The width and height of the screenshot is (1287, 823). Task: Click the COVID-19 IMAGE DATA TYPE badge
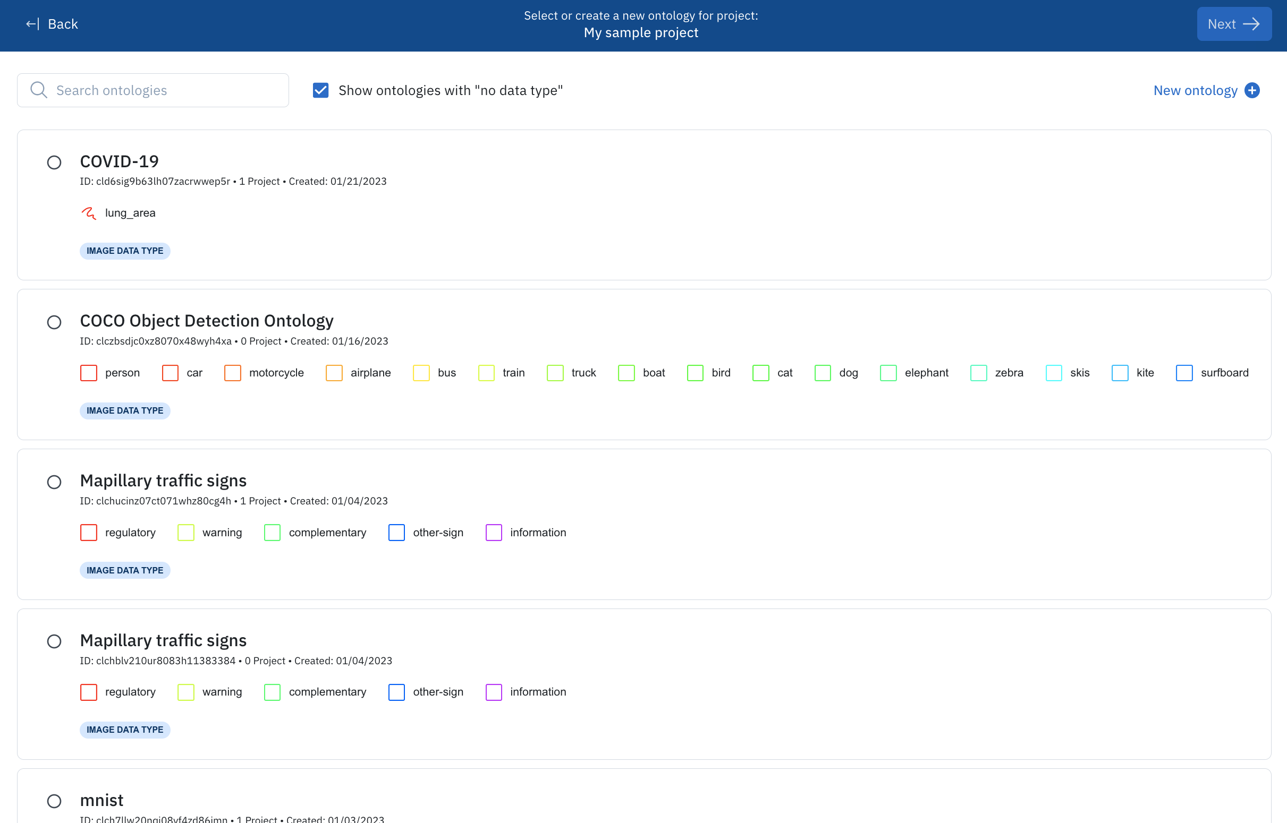pos(124,251)
